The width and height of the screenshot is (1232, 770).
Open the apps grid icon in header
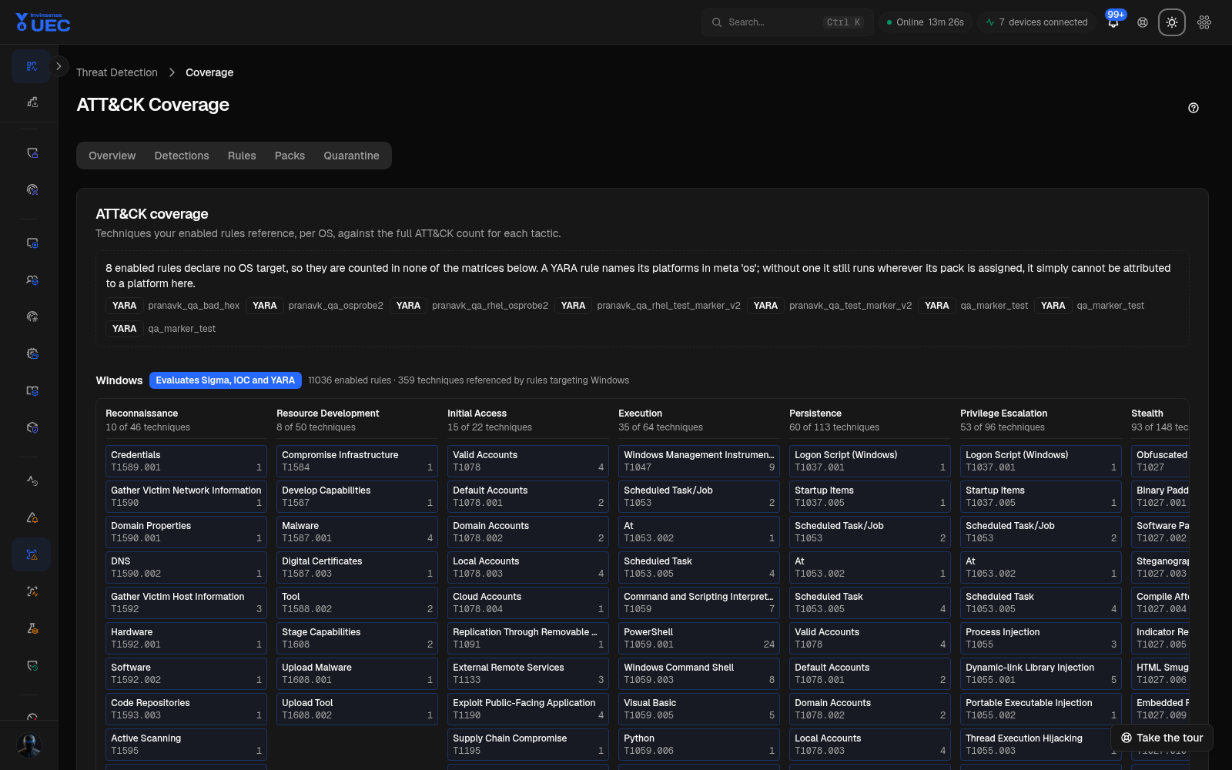(1204, 22)
